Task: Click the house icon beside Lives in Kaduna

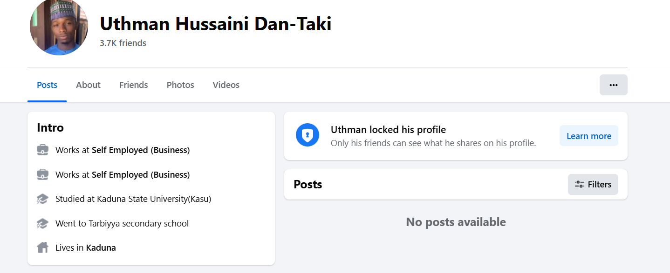Action: coord(42,248)
